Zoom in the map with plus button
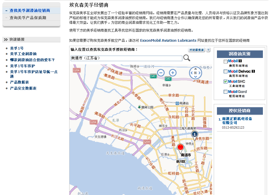The image size is (269, 195). click(173, 73)
